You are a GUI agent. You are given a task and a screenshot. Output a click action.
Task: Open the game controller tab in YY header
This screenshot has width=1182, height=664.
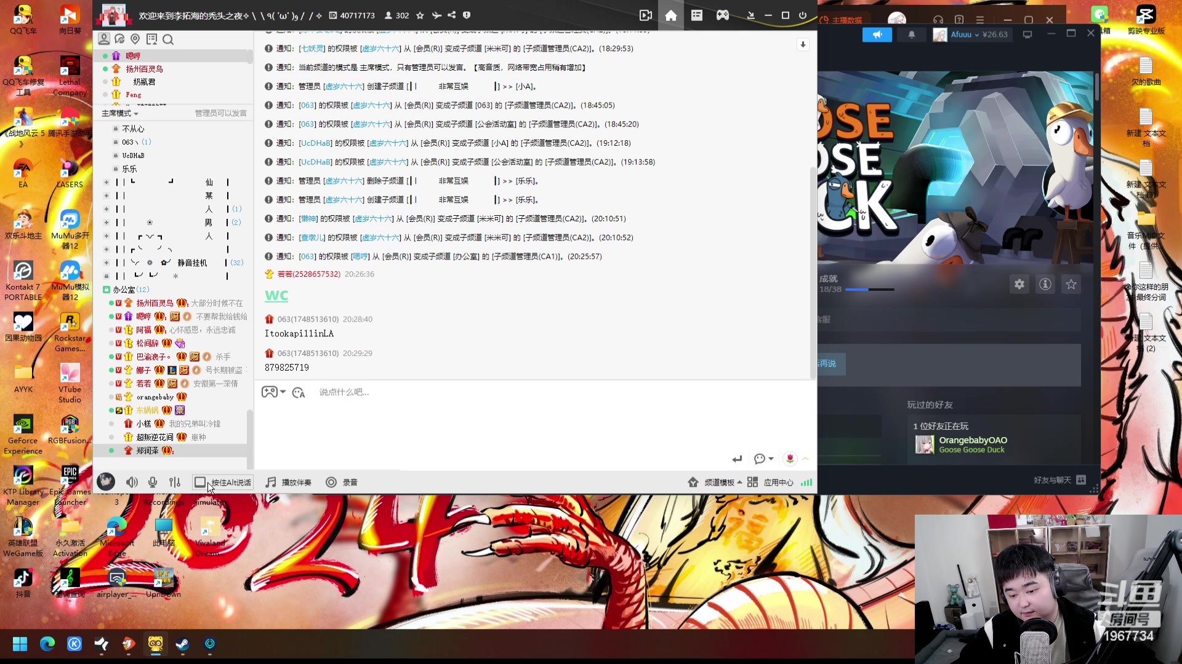(723, 15)
